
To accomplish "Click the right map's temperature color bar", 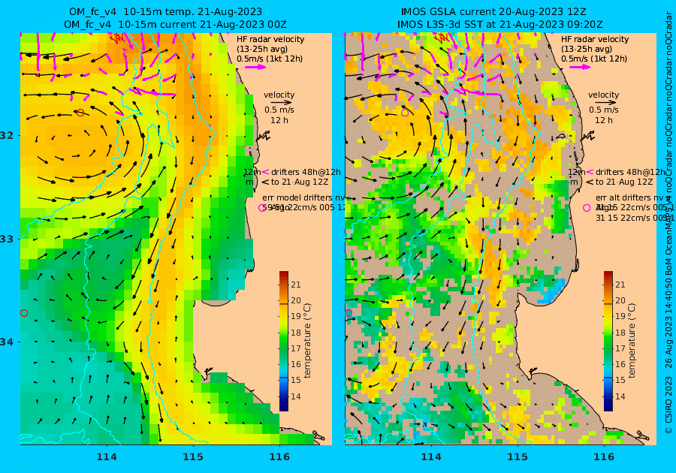I will (x=608, y=341).
